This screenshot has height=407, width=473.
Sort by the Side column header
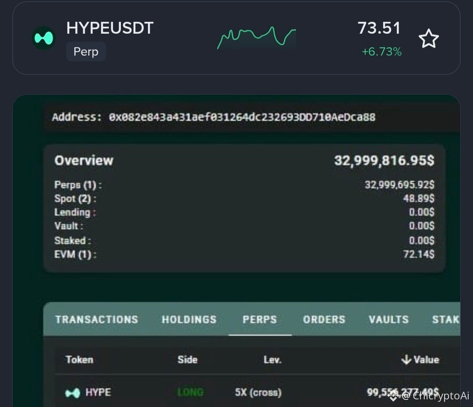point(187,360)
